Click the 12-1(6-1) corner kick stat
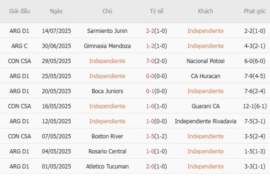Viewport: 270px width, 176px height. [255, 106]
